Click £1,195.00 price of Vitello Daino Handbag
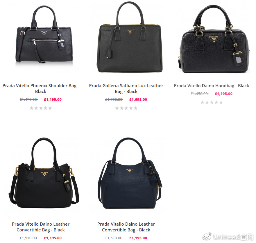256x243 pixels. tap(223, 94)
